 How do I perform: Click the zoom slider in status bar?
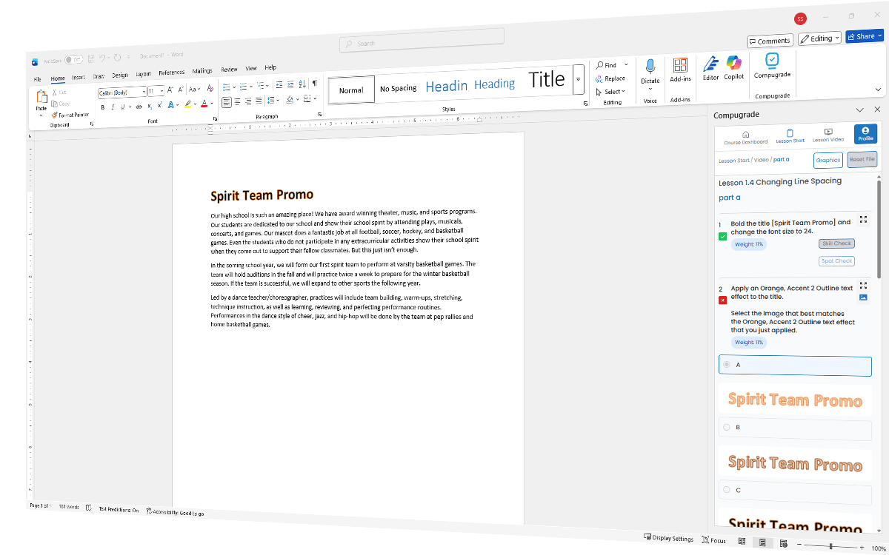pyautogui.click(x=830, y=546)
